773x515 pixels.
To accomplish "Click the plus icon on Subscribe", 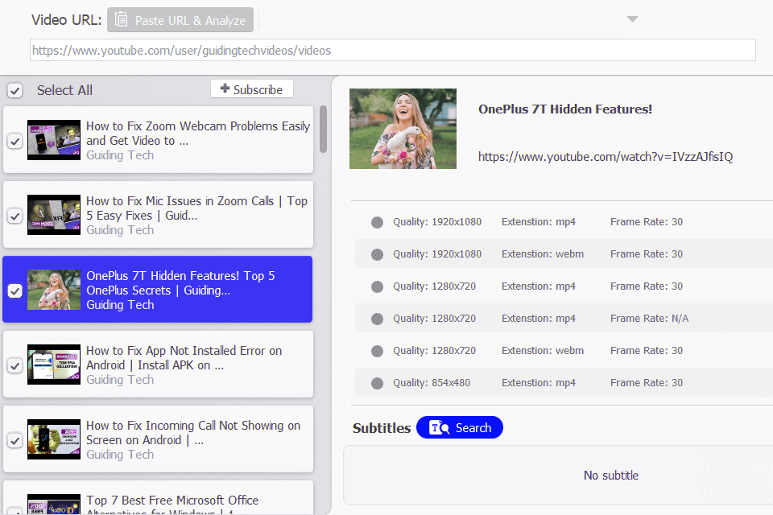I will pos(225,89).
